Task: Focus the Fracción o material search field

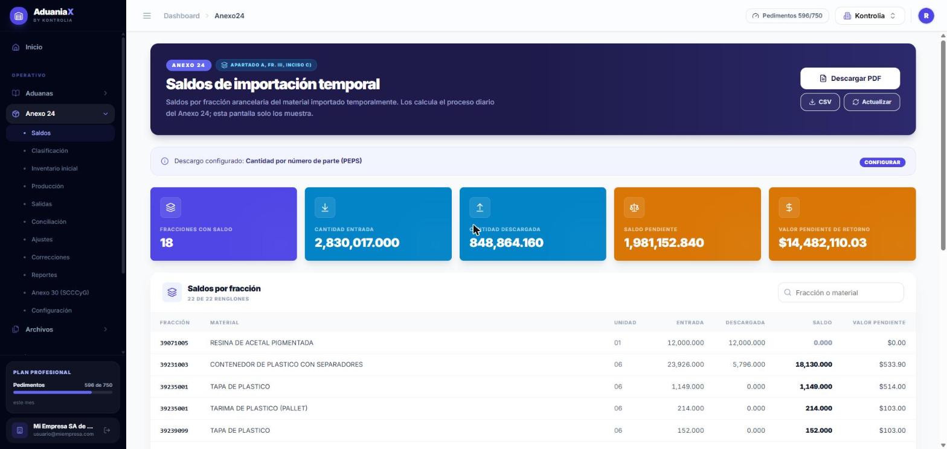Action: point(841,293)
